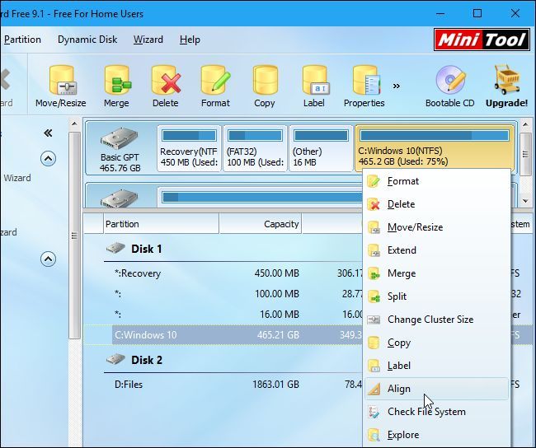Screen dimensions: 536x448
Task: Choose Explore in the context menu
Action: [436, 435]
